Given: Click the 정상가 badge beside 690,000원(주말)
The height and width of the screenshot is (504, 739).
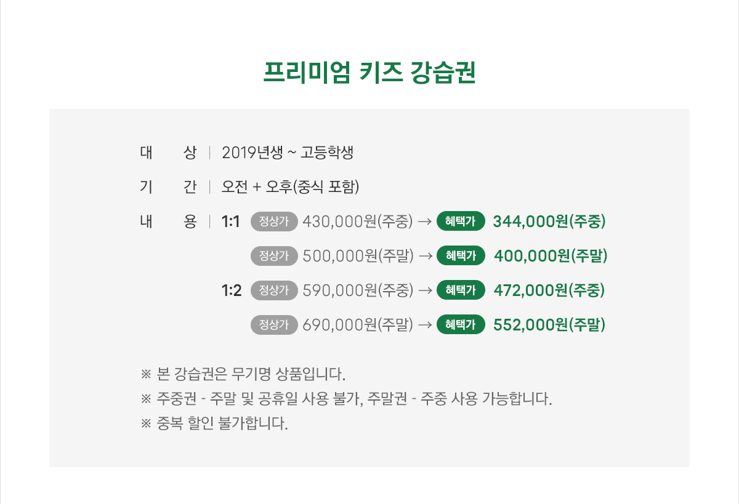Looking at the screenshot, I should point(274,324).
